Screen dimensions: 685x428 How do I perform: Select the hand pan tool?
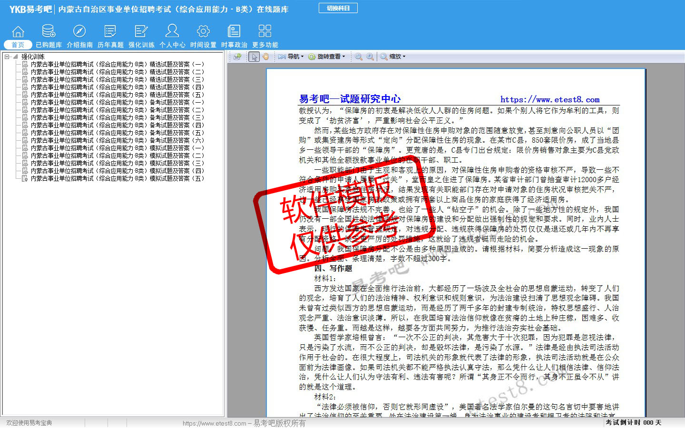(265, 57)
